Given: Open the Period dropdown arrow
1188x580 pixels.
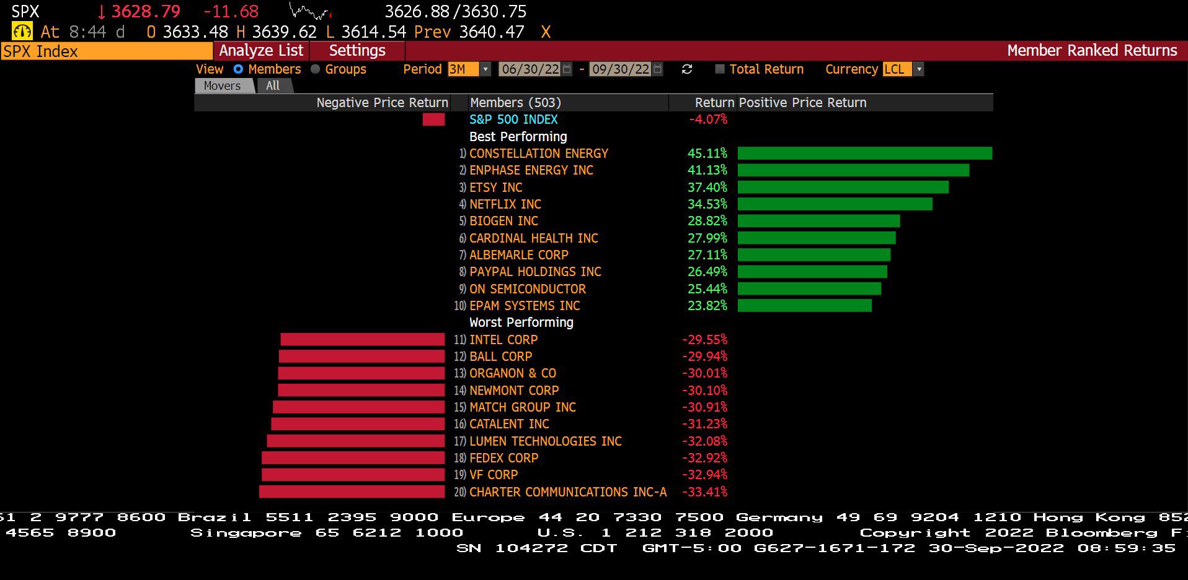Looking at the screenshot, I should (485, 69).
